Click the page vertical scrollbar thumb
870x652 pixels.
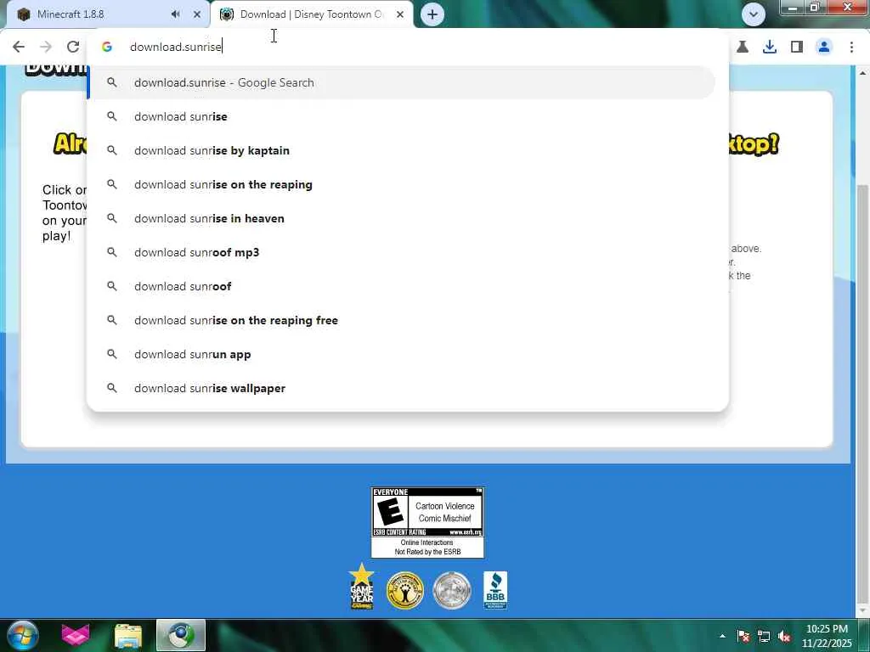pyautogui.click(x=863, y=395)
